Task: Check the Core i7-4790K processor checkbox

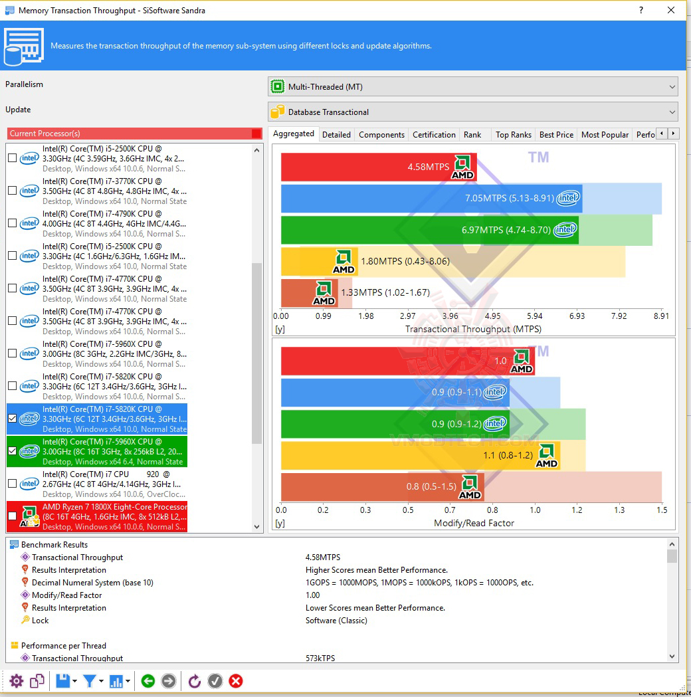Action: pyautogui.click(x=13, y=223)
